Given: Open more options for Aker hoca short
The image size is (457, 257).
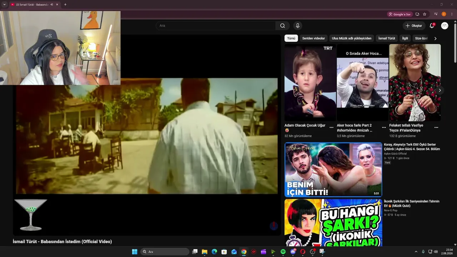Looking at the screenshot, I should [384, 127].
